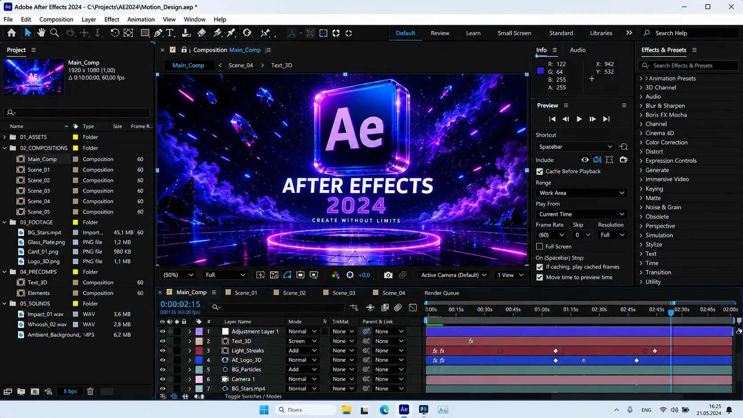Switch to the Audio panel tab
The image size is (743, 418).
[x=578, y=50]
